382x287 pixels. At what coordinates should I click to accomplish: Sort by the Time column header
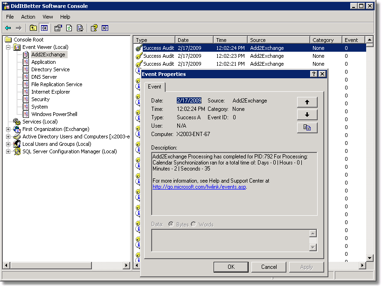coord(230,40)
